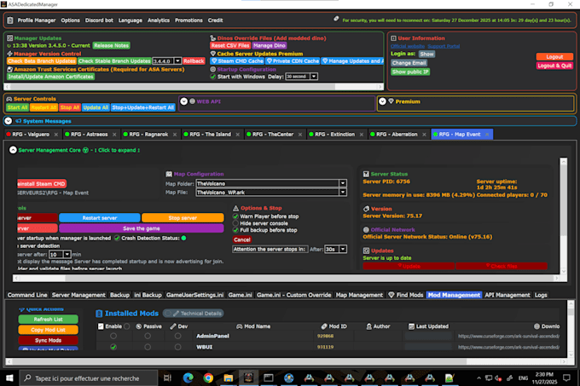Click the Profile Manager document icon
This screenshot has height=386, width=580.
10,20
